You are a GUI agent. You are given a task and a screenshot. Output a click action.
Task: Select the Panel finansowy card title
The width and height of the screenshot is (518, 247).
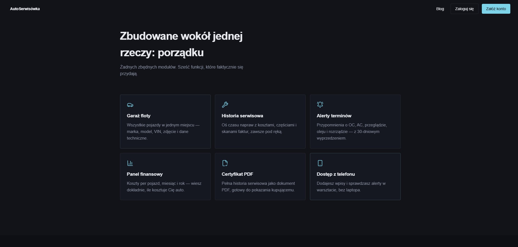(145, 174)
